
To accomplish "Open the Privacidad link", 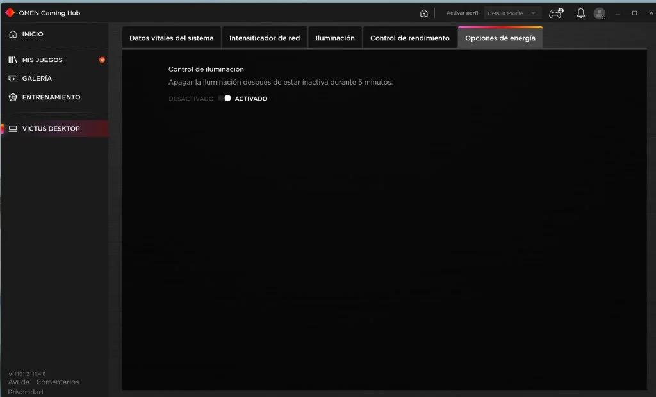I will [x=26, y=392].
